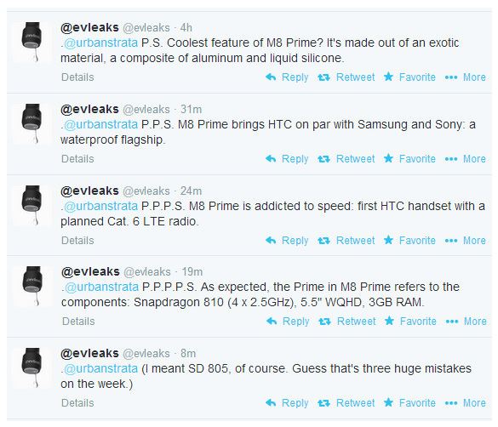Open evleaks avatar on the 24m tweet
The image size is (498, 427).
[31, 205]
